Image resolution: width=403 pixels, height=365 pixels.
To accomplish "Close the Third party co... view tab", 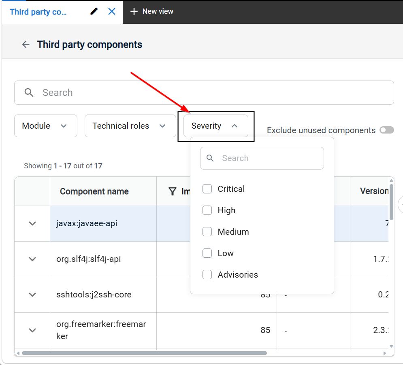I will pyautogui.click(x=112, y=11).
